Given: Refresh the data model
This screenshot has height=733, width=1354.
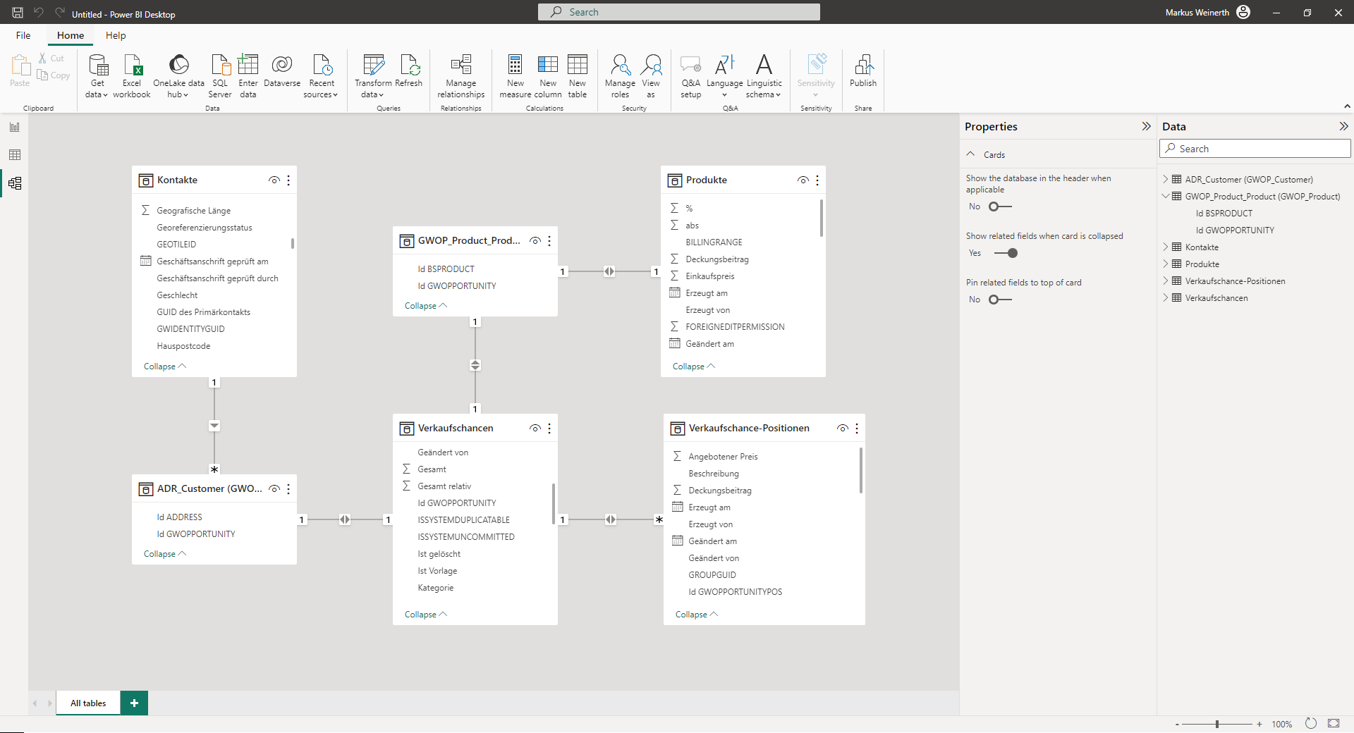Looking at the screenshot, I should [409, 70].
